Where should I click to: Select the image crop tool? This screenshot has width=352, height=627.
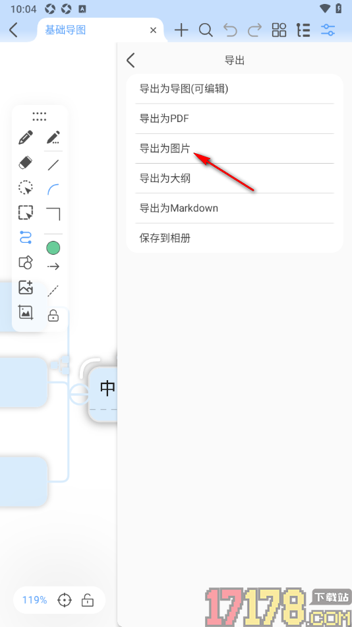coord(26,312)
